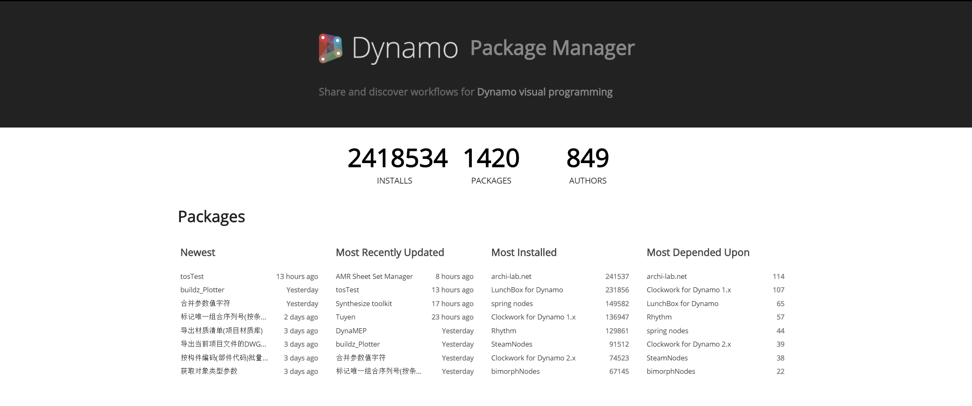Click dependency count 22 for bimorphNodes
This screenshot has width=972, height=406.
(780, 371)
